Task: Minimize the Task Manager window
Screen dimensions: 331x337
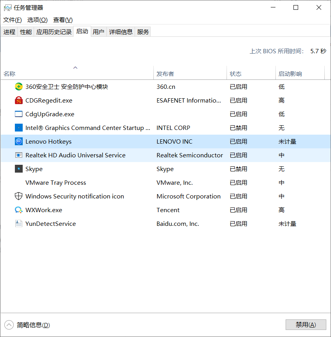Action: (273, 7)
